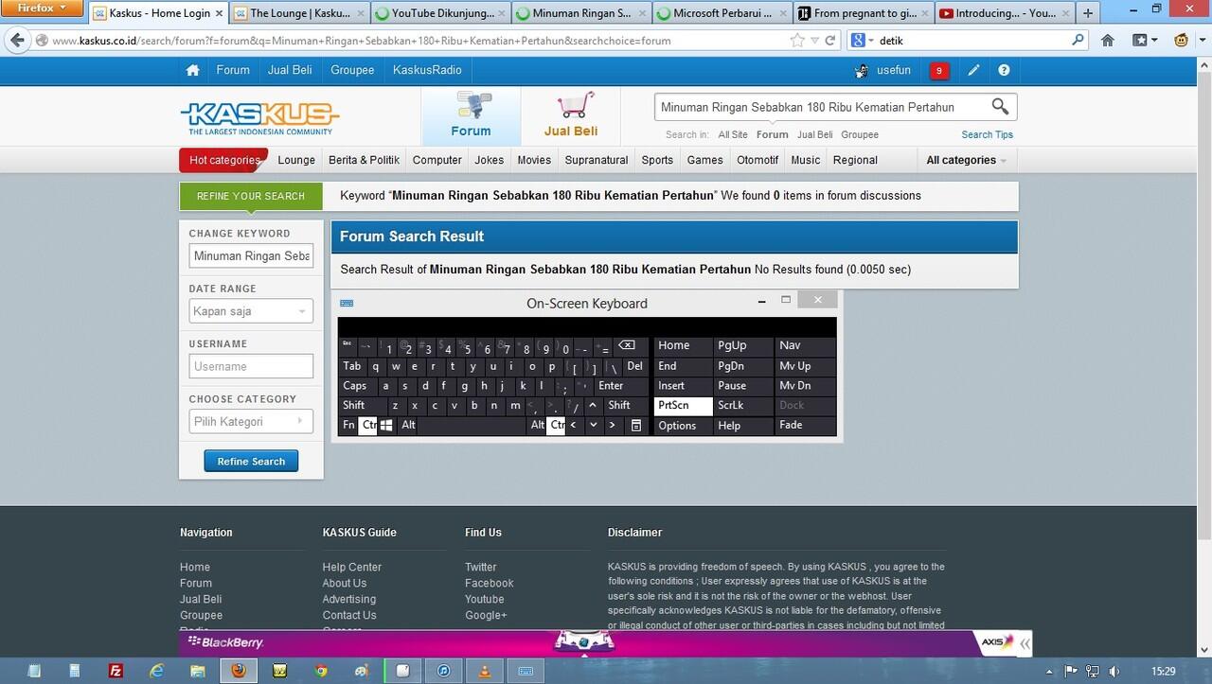Open the 'Pilih Kategori' category dropdown
Viewport: 1212px width, 684px height.
click(251, 421)
